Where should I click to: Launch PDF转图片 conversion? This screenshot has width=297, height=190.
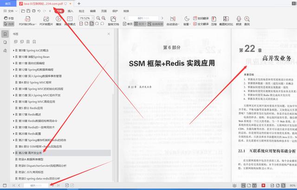pos(46,21)
